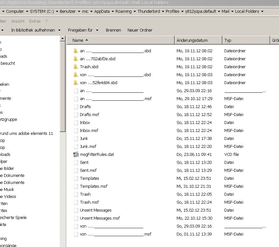Select the Templates.msf file

coord(94,186)
